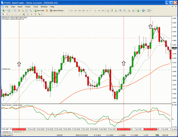
Task: Click the 2009.04.01 20:00 time marker
Action: click(x=124, y=129)
